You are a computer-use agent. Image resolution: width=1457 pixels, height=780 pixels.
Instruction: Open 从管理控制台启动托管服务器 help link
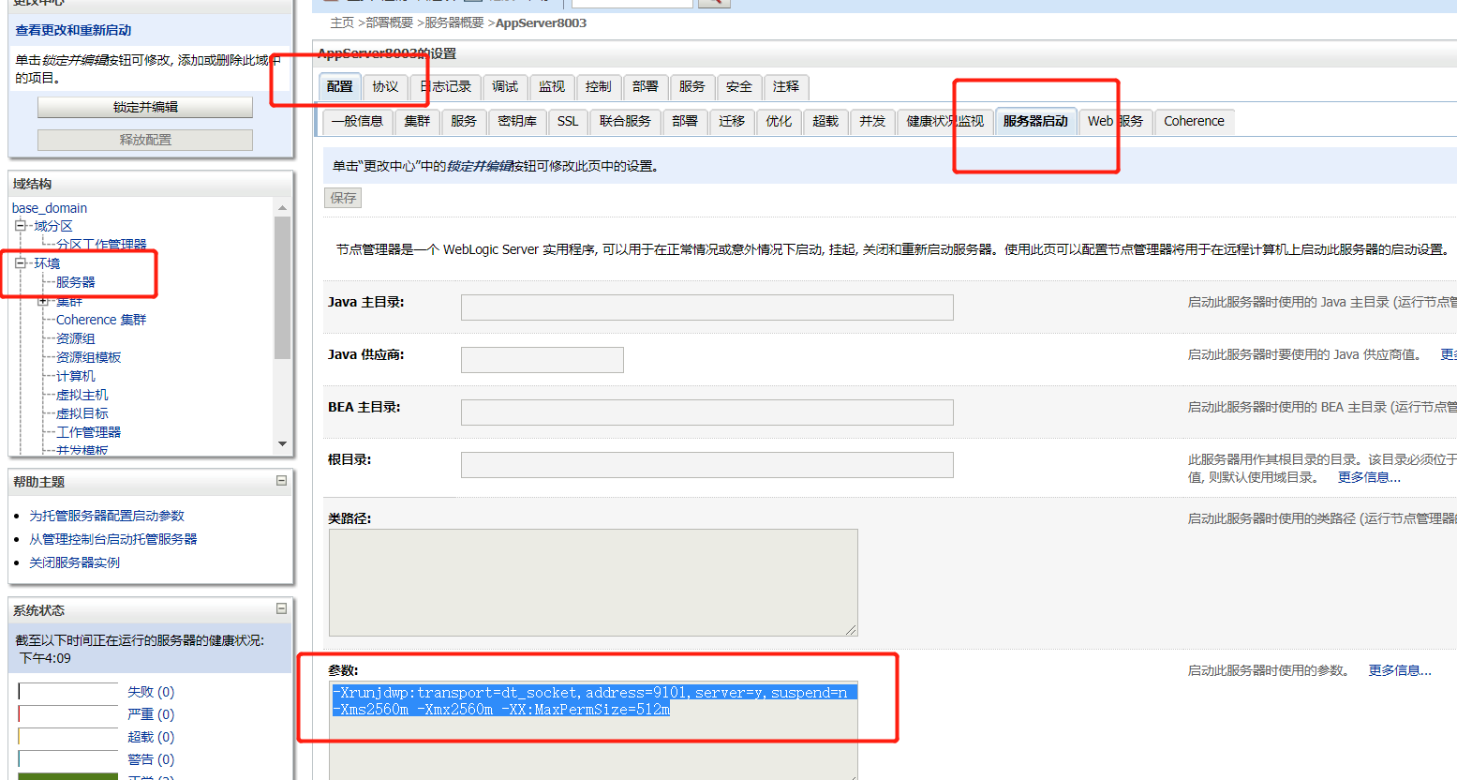click(x=113, y=539)
